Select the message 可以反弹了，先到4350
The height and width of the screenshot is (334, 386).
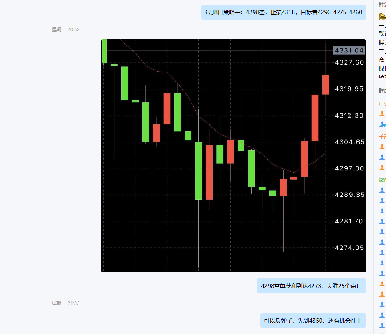[x=313, y=321]
